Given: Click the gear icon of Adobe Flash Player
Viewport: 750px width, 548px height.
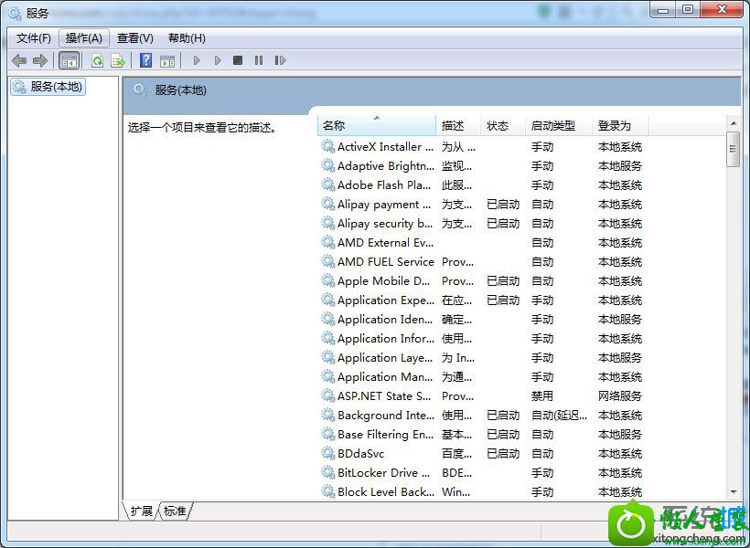Looking at the screenshot, I should tap(328, 184).
